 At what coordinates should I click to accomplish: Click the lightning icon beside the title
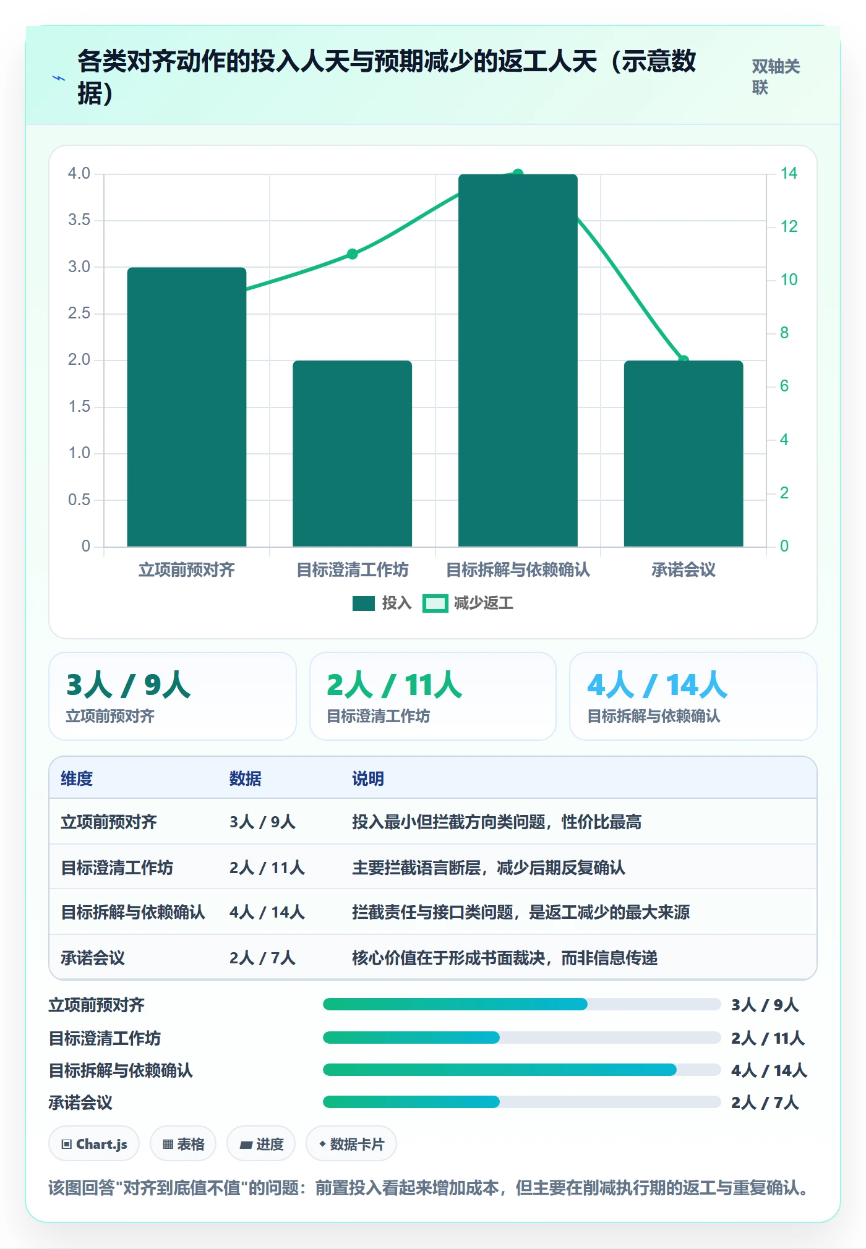(x=59, y=78)
